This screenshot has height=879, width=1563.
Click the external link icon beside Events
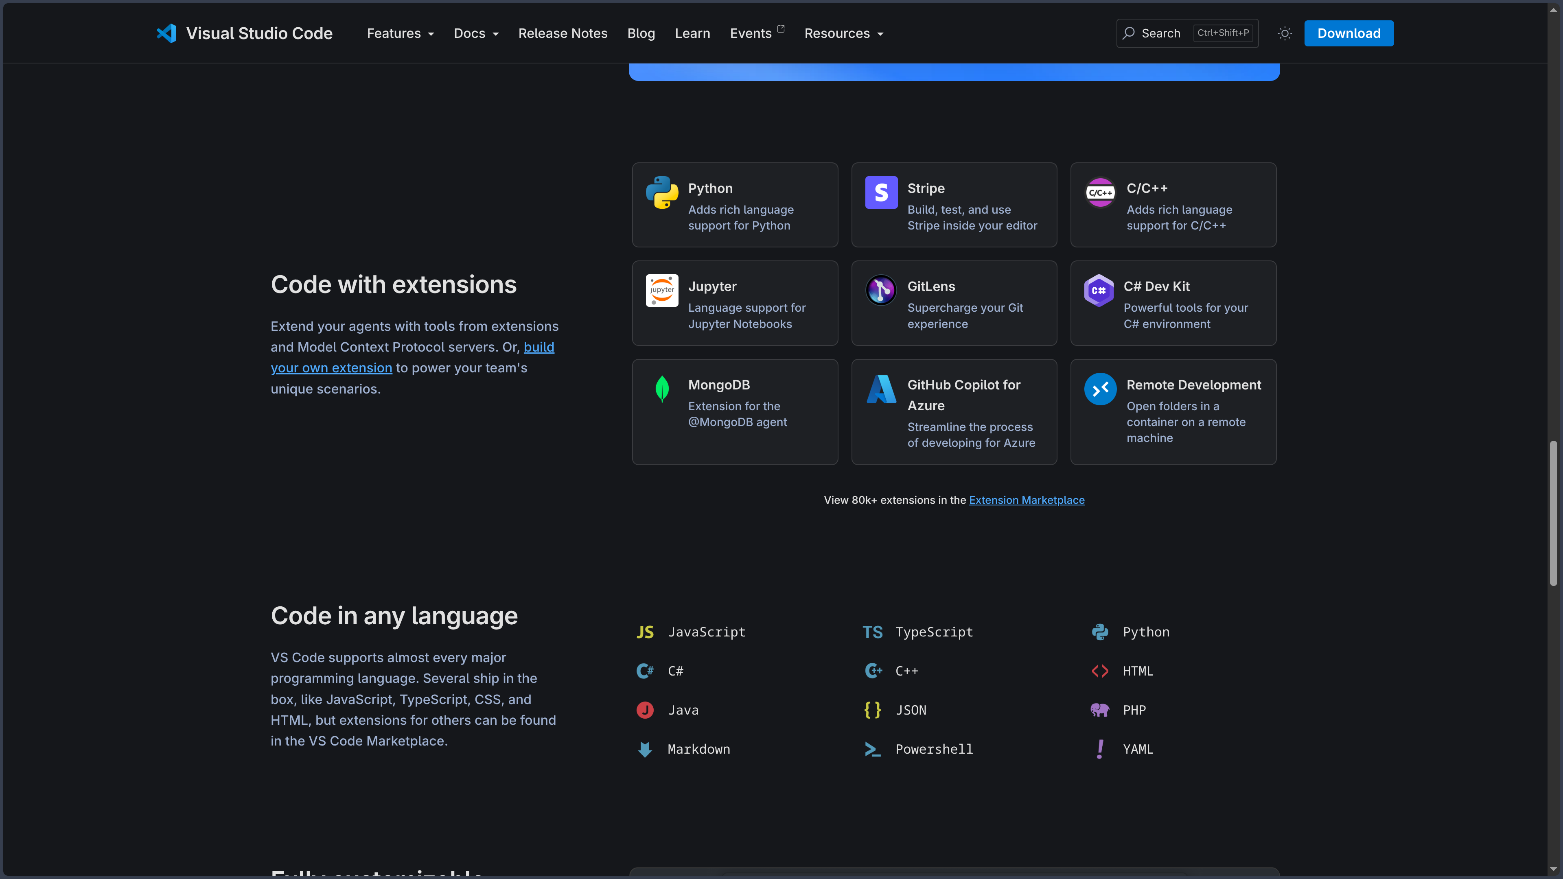click(x=781, y=28)
